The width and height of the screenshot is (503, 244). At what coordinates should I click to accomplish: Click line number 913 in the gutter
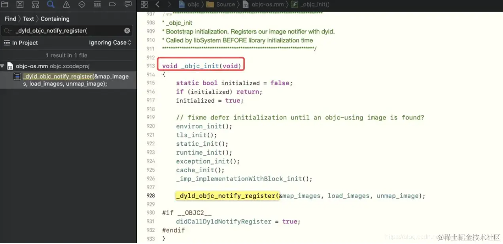(150, 66)
